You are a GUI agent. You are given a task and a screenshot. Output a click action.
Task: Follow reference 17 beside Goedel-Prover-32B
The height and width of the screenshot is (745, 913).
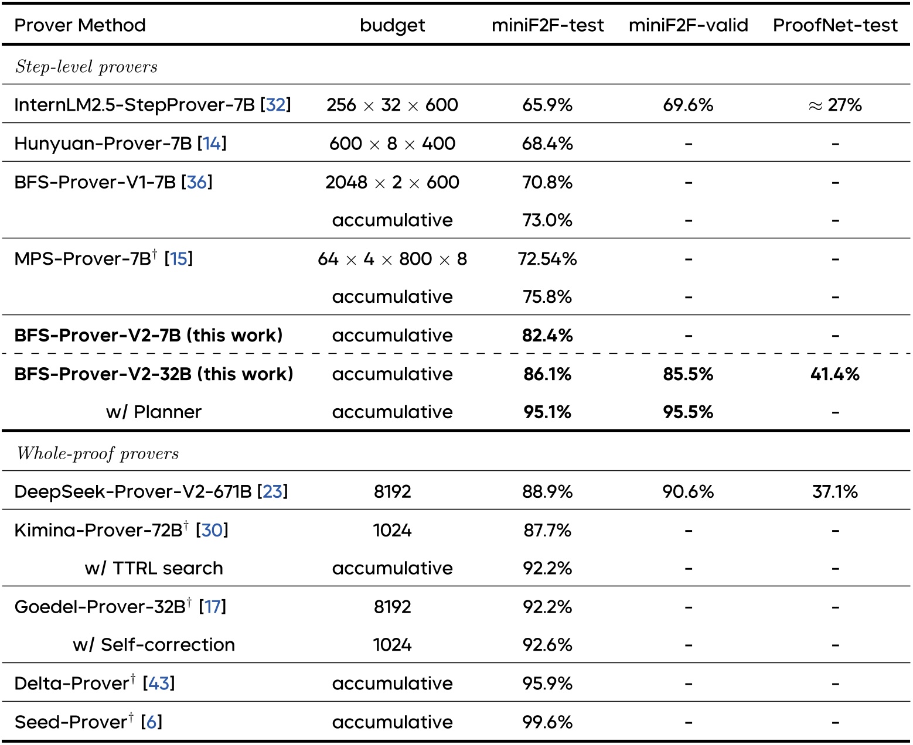[x=213, y=607]
